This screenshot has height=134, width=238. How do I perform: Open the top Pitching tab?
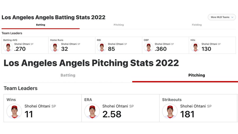(118, 25)
